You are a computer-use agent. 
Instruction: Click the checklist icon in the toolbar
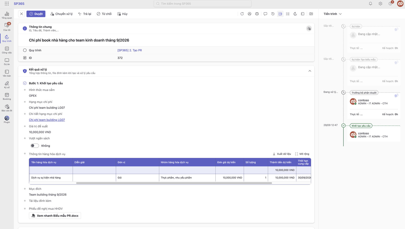pyautogui.click(x=288, y=14)
